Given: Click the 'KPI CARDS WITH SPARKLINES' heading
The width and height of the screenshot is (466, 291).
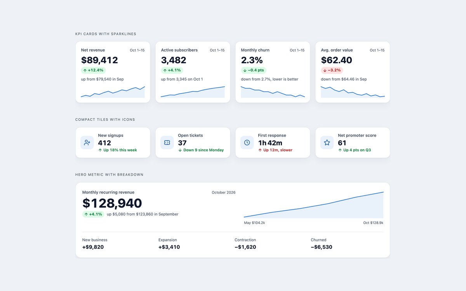Looking at the screenshot, I should [106, 34].
